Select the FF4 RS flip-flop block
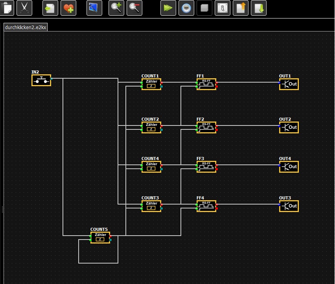Image resolution: width=335 pixels, height=284 pixels. (206, 206)
